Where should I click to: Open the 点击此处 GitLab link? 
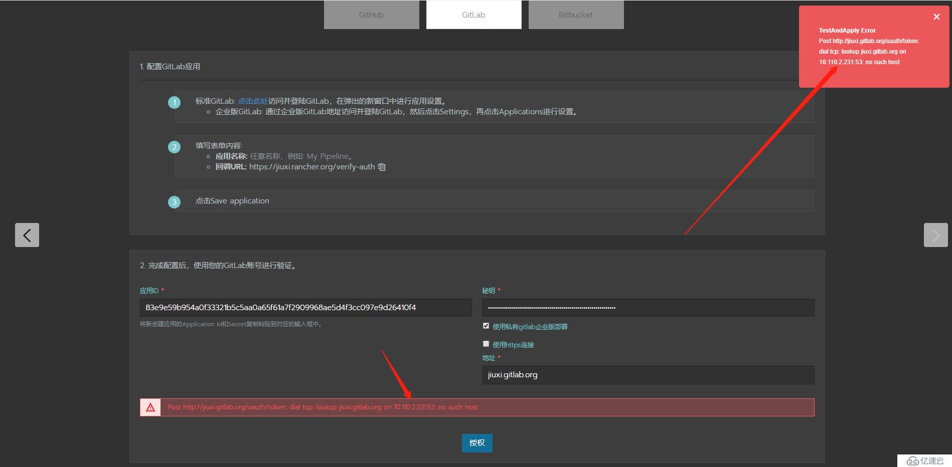253,101
